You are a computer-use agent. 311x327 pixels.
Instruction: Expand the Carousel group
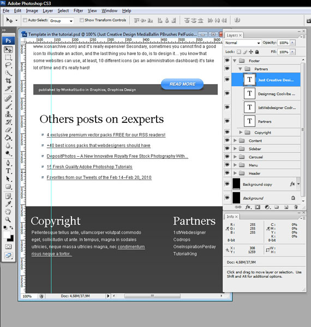coord(235,157)
